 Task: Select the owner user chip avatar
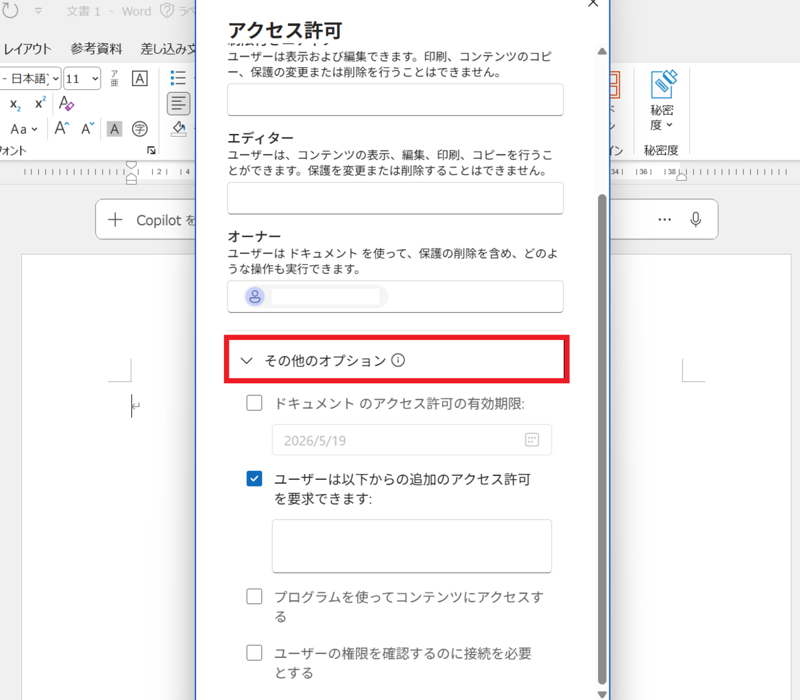click(x=255, y=297)
